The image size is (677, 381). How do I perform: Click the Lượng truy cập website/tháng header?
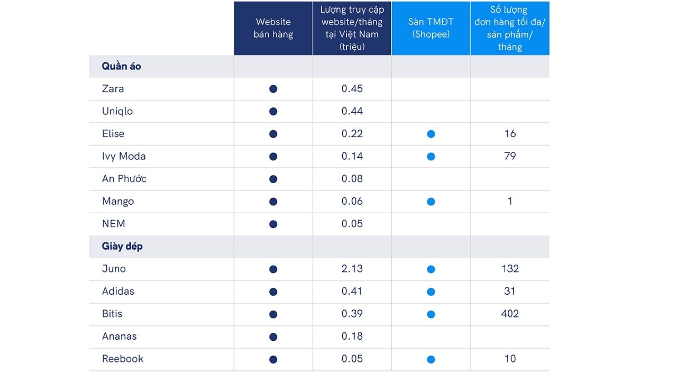pyautogui.click(x=352, y=28)
